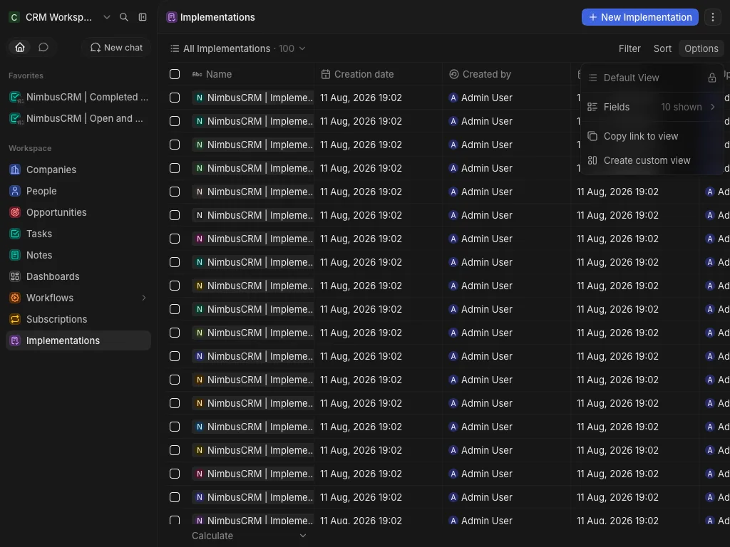Check the third row's checkbox
The image size is (730, 547).
point(175,145)
